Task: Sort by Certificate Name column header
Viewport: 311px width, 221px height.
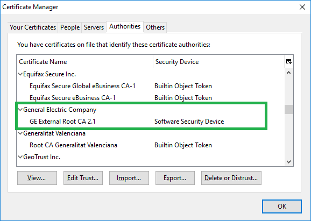Action: click(x=85, y=62)
